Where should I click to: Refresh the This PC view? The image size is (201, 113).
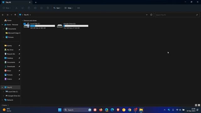coord(151,15)
